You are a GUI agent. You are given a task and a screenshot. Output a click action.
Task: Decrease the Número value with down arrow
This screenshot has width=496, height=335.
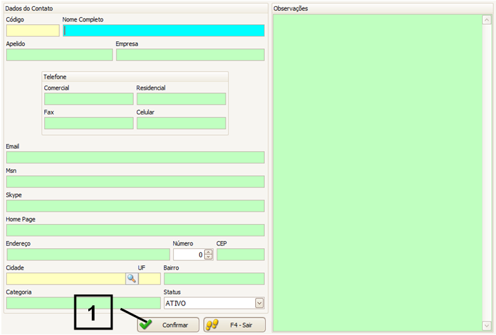point(208,257)
